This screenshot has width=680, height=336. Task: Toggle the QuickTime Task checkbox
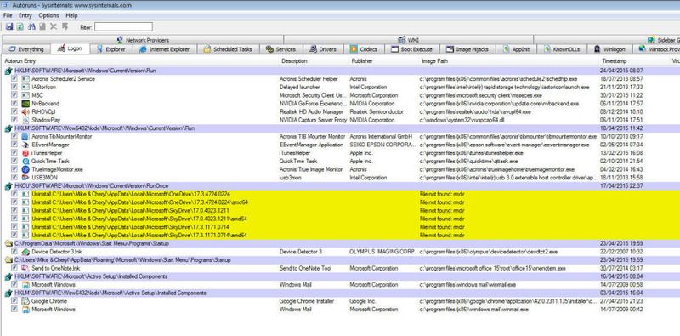14,162
